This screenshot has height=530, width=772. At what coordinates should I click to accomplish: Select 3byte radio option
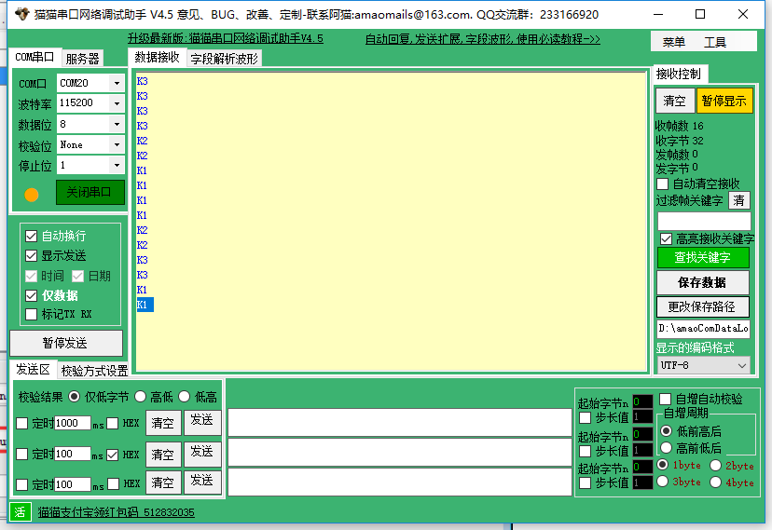point(663,482)
